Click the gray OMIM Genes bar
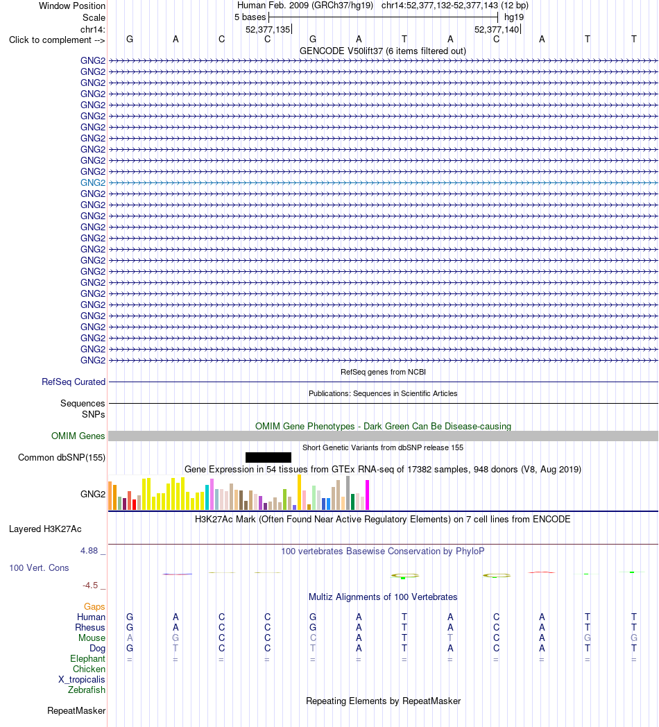Image resolution: width=659 pixels, height=727 pixels. 383,436
